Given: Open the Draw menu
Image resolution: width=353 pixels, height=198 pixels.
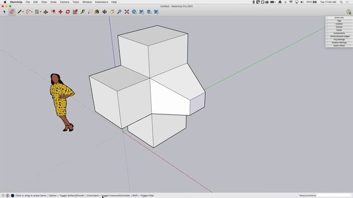Looking at the screenshot, I should coord(54,2).
